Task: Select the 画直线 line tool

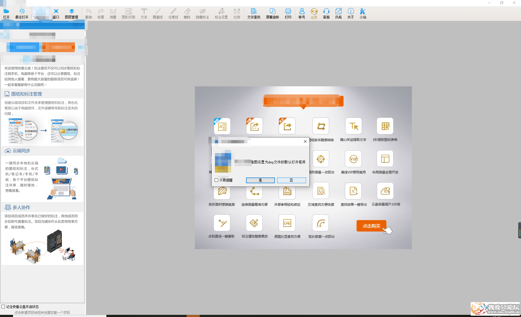Action: click(158, 14)
